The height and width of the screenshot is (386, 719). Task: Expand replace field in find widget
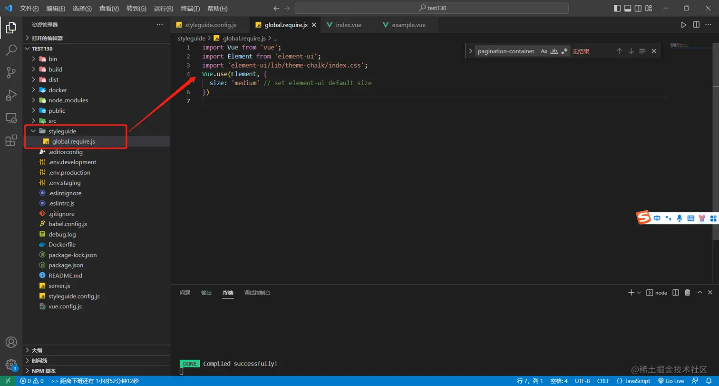(x=470, y=51)
